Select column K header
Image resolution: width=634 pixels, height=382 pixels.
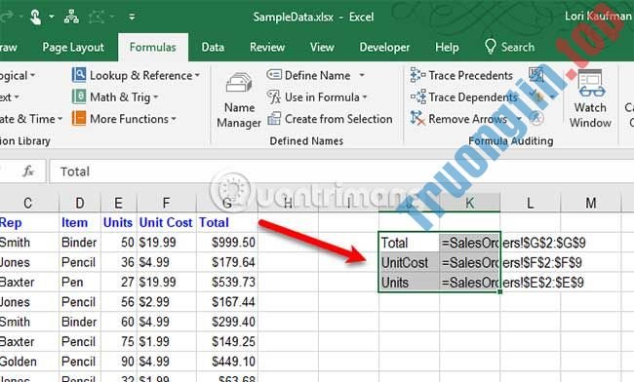point(470,203)
